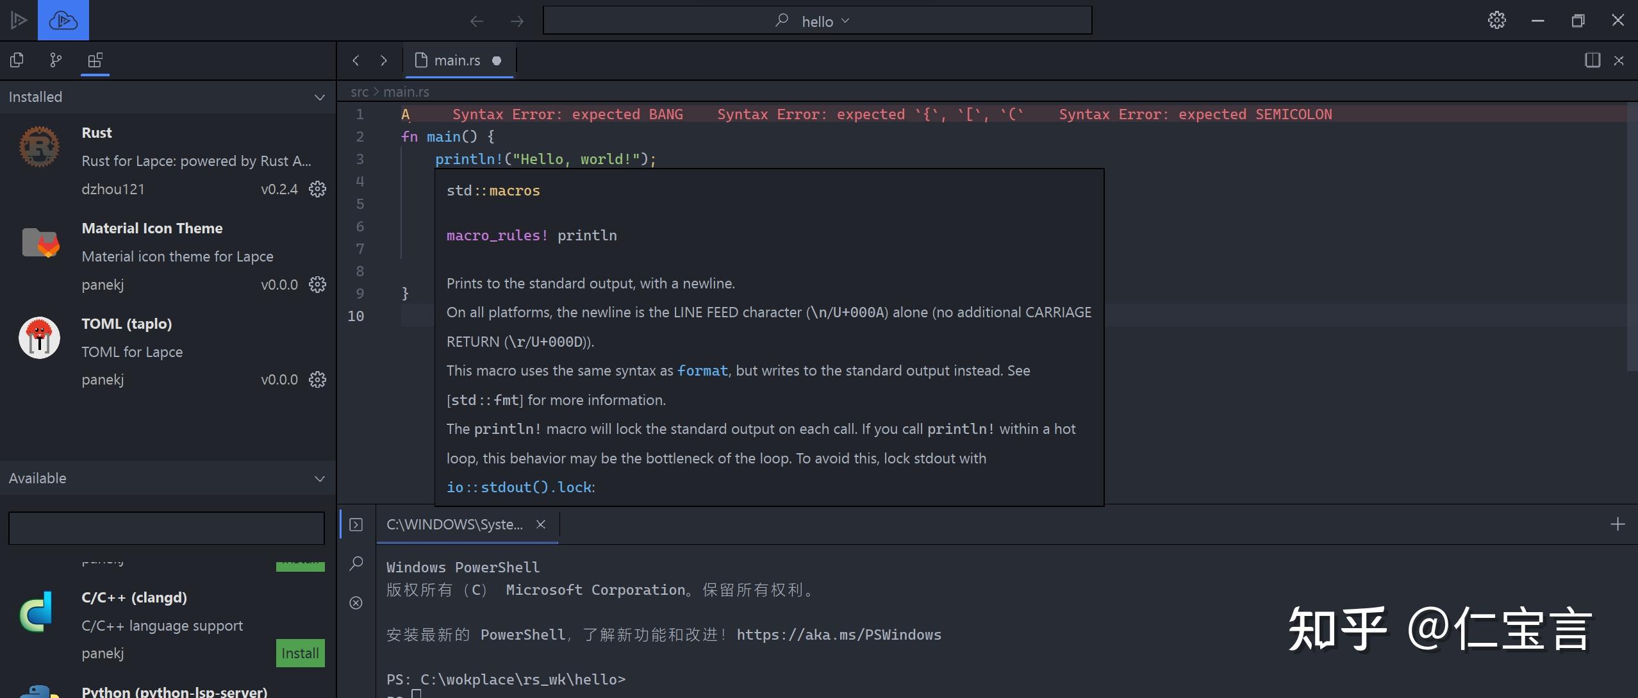Click the remote connection cloud icon

[63, 21]
